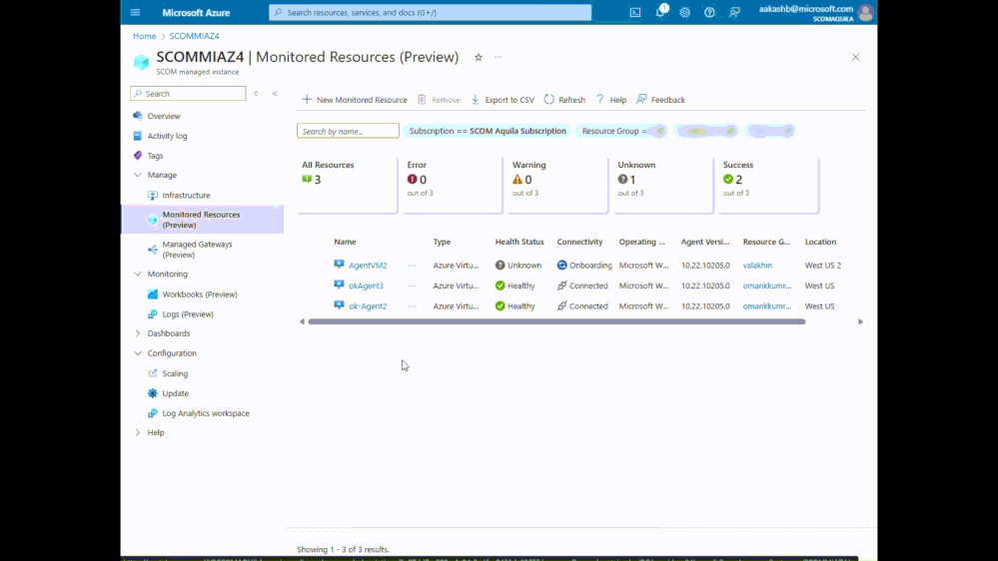Select the All Resources summary card

(x=348, y=185)
